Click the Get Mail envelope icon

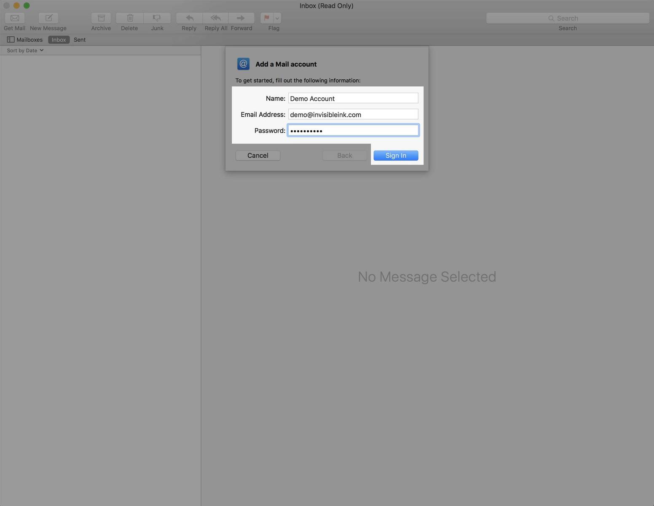15,18
